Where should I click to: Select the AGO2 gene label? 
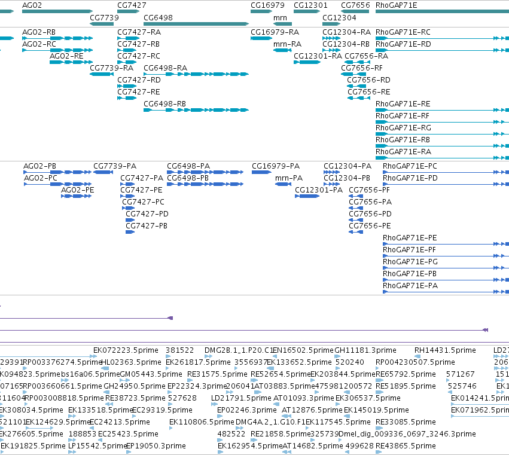tap(32, 5)
